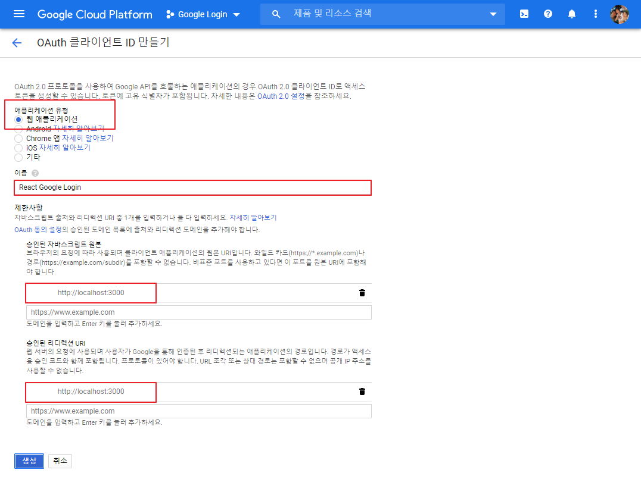Open the three-dot more options menu
The image size is (641, 479).
pos(595,14)
